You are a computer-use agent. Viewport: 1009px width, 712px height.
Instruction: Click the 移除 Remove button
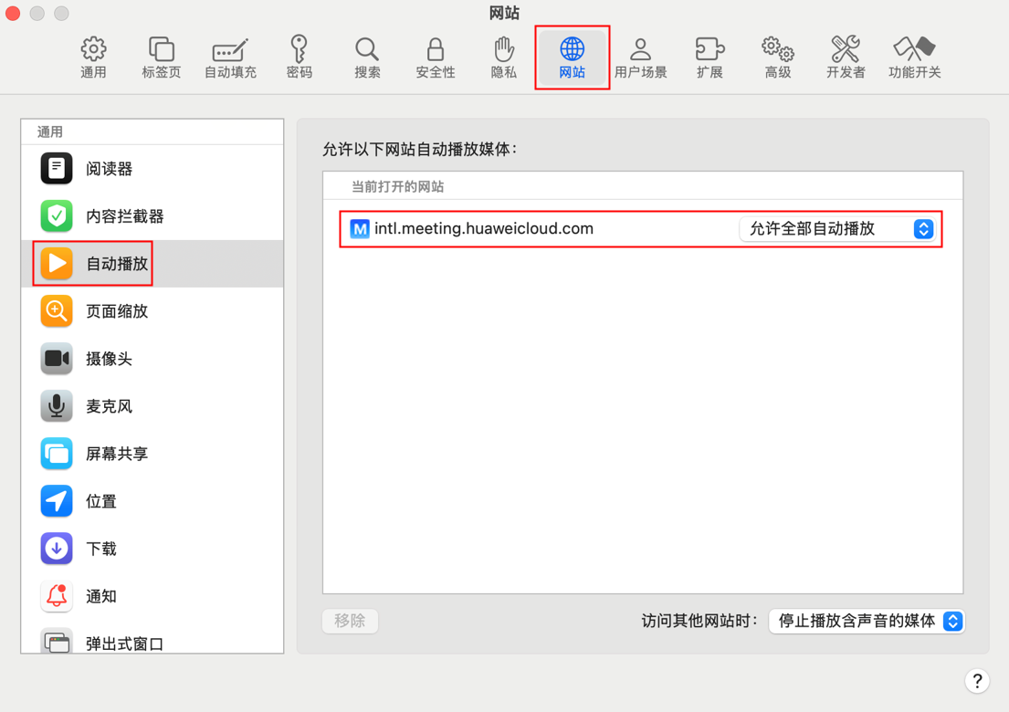click(x=350, y=622)
